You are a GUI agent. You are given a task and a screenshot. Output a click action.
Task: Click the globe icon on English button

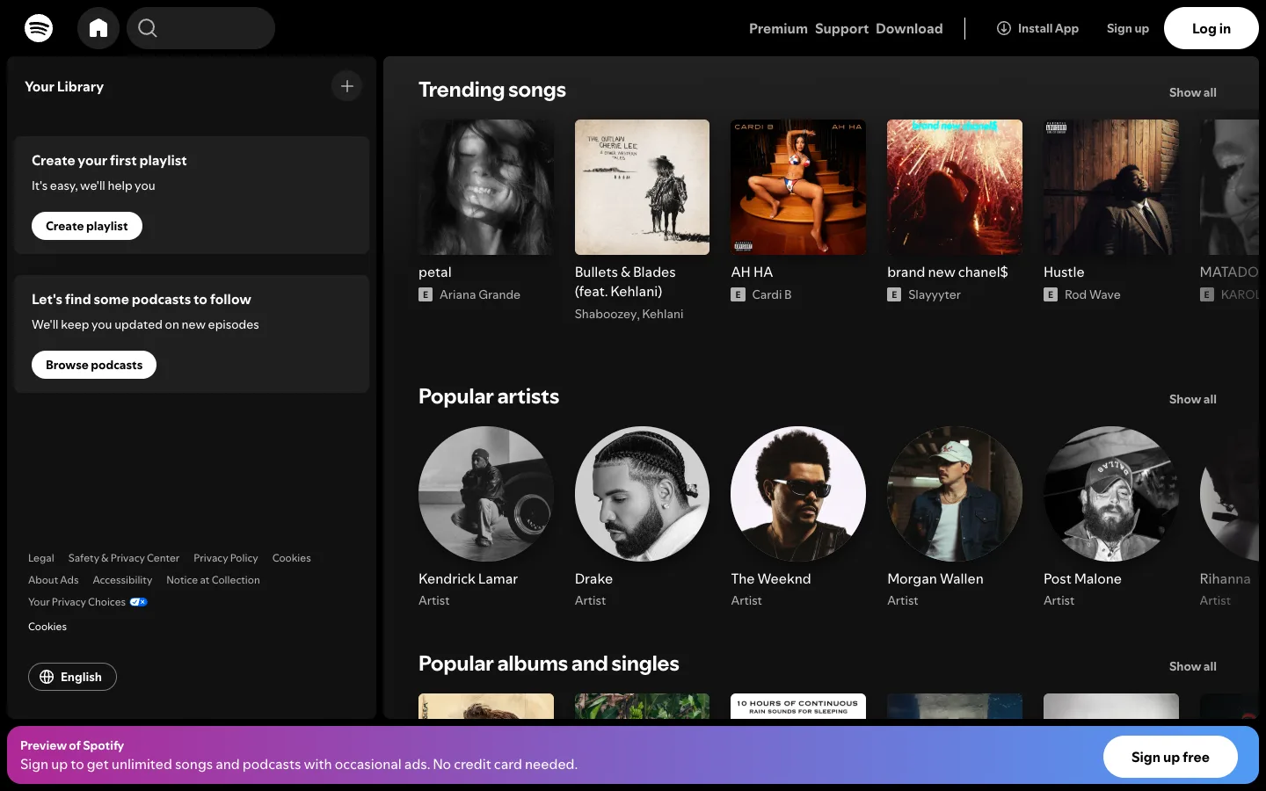47,677
